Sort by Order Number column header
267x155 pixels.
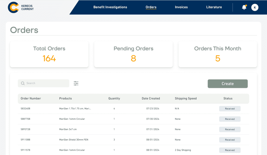point(31,99)
